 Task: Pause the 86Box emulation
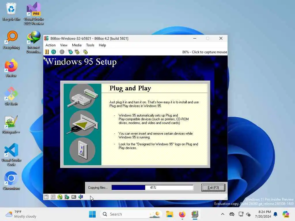47,52
